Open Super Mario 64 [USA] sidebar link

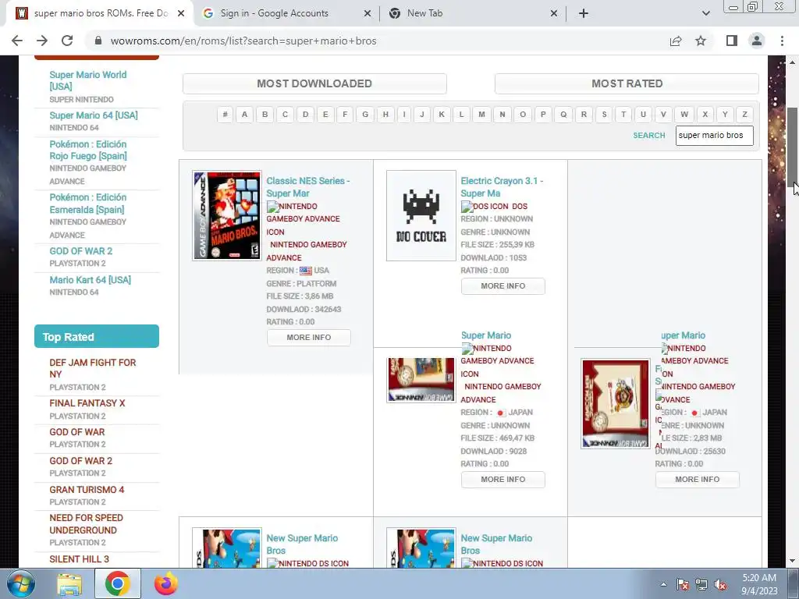(x=94, y=115)
